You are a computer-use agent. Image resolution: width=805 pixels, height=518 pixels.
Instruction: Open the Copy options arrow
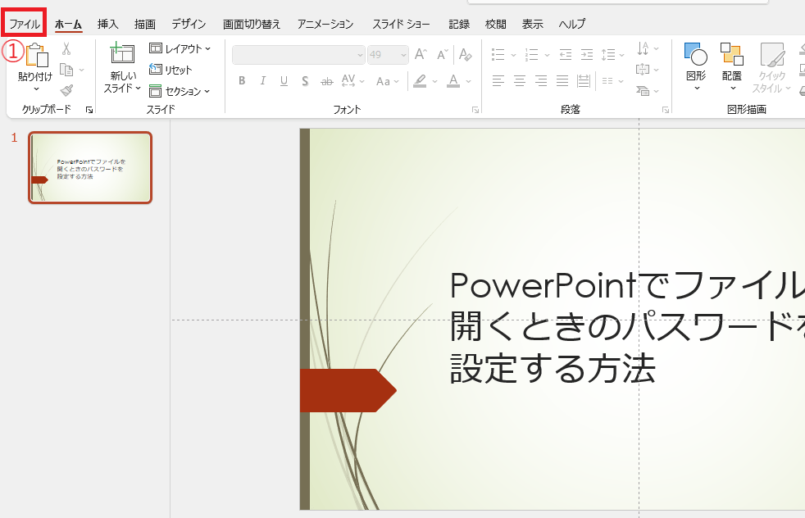(81, 70)
